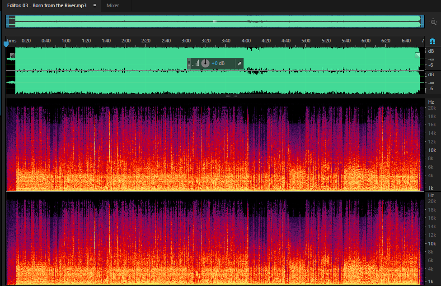Click the fade-in handle at the waveform start
Image resolution: width=441 pixels, height=286 pixels.
coord(12,55)
